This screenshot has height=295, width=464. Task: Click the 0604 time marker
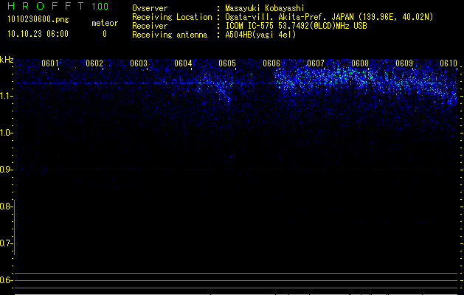coord(183,63)
